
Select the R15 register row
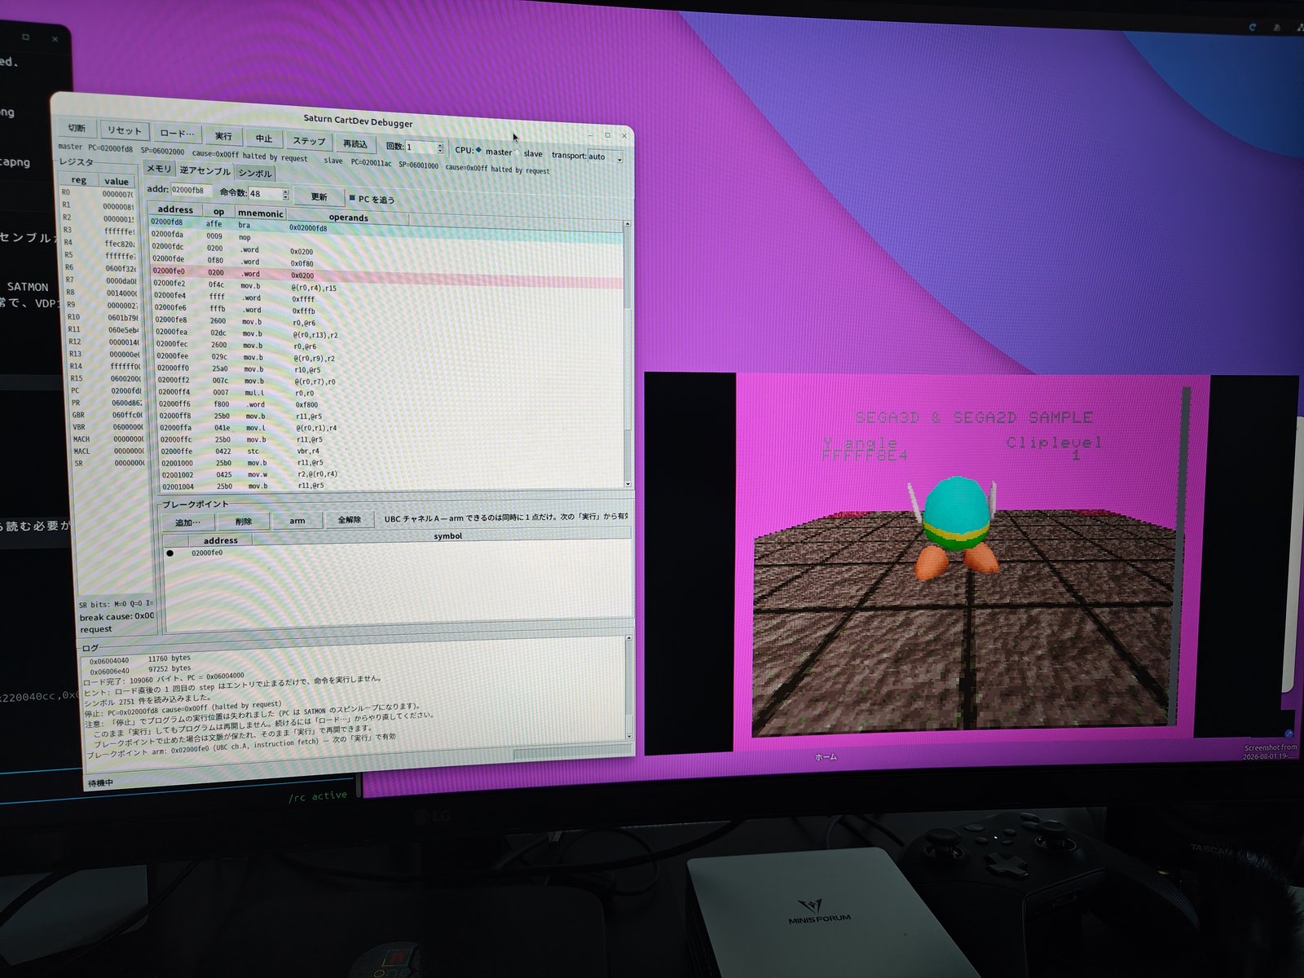tap(107, 379)
